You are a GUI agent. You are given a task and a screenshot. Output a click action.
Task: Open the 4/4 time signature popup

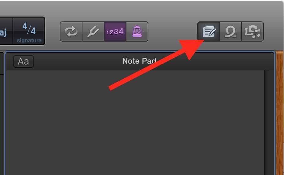point(29,31)
